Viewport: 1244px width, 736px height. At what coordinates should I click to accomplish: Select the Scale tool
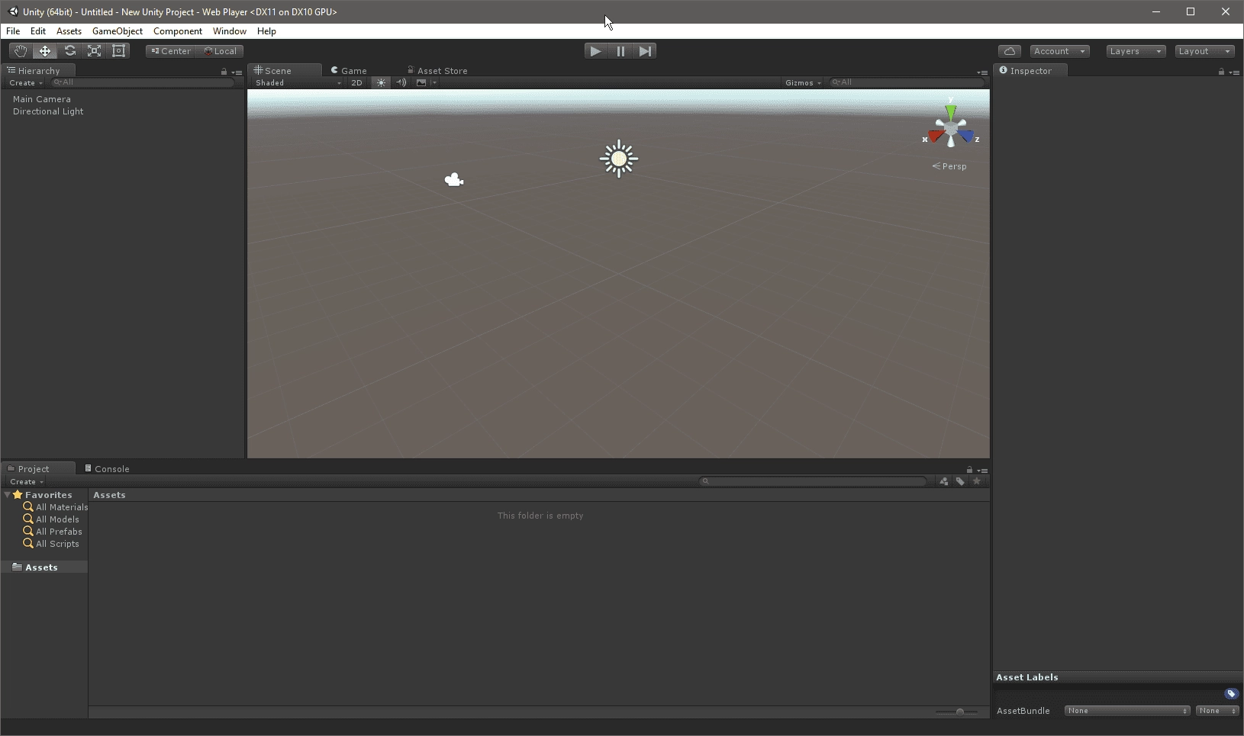[x=94, y=51]
